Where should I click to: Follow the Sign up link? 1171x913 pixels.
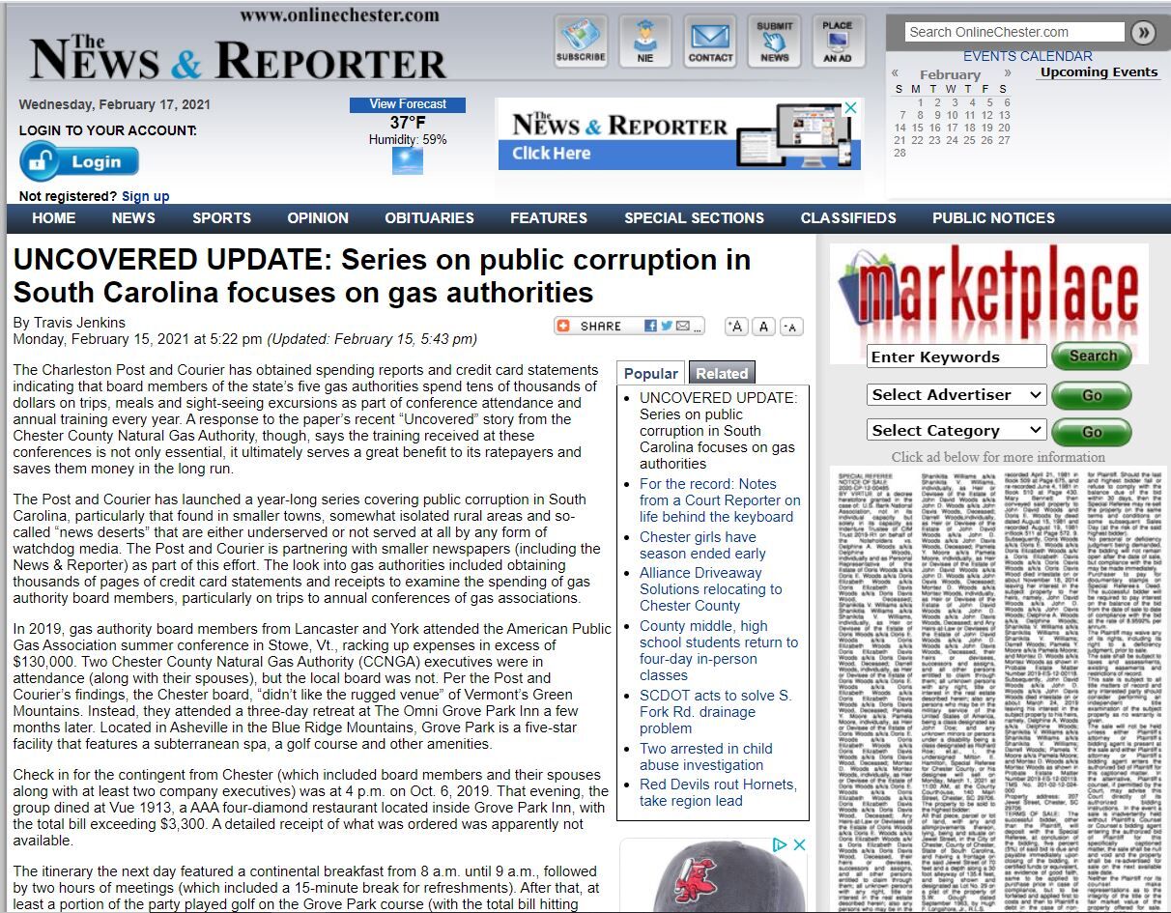point(145,196)
